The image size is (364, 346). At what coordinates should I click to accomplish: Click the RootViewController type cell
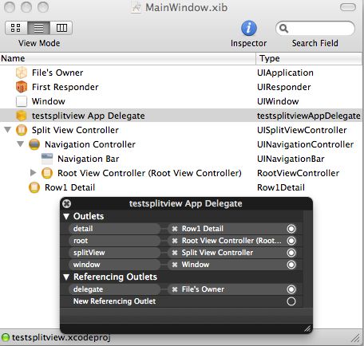coord(299,173)
